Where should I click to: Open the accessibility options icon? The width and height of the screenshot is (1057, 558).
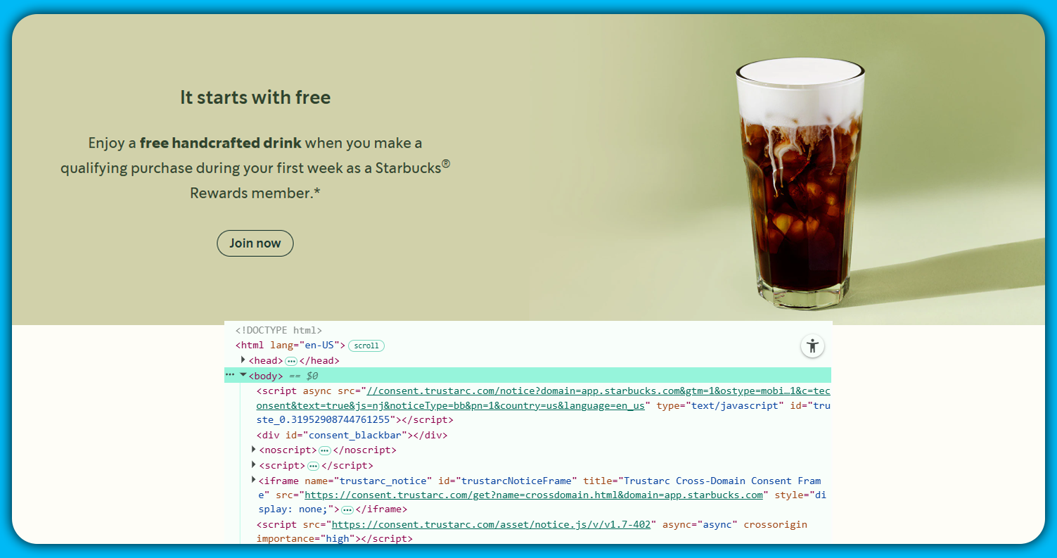click(x=812, y=345)
